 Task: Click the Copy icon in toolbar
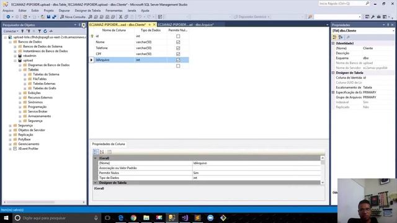click(x=126, y=17)
